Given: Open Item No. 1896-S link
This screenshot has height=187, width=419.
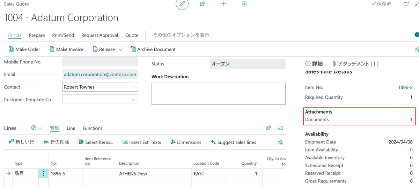Looking at the screenshot, I should 405,87.
